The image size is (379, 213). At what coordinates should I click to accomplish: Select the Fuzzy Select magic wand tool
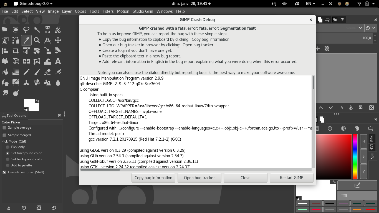(37, 30)
